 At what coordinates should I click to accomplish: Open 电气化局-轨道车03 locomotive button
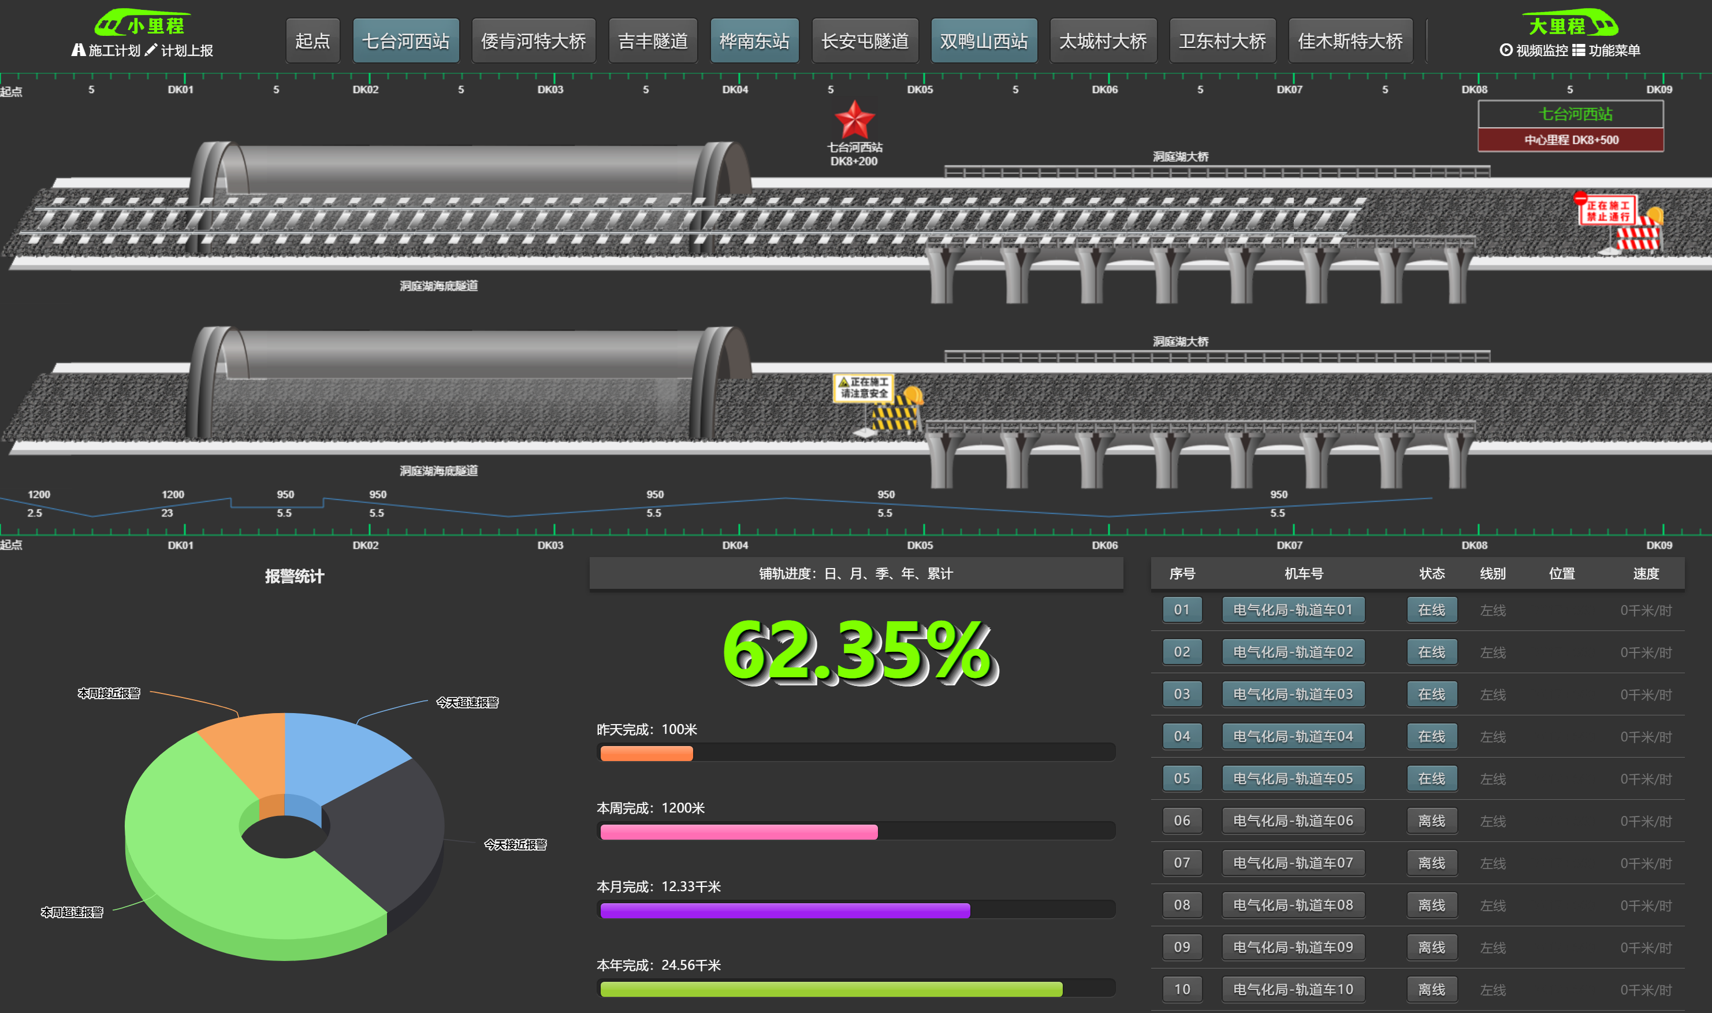(1293, 694)
